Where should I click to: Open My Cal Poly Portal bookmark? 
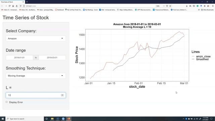pyautogui.click(x=73, y=10)
